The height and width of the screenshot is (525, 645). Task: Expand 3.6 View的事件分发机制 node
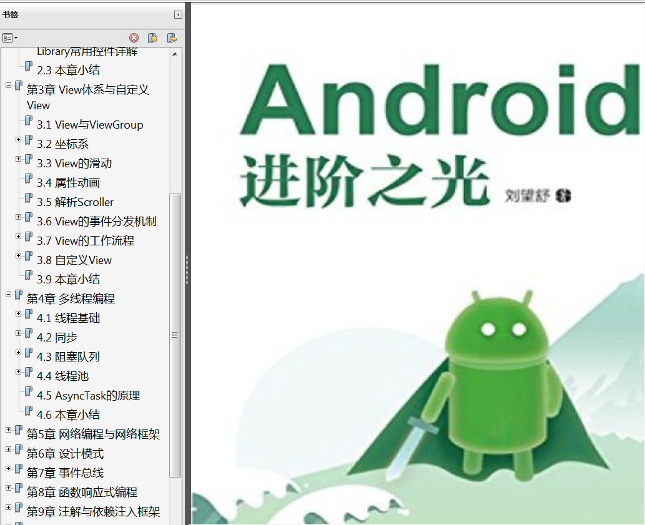coord(19,217)
